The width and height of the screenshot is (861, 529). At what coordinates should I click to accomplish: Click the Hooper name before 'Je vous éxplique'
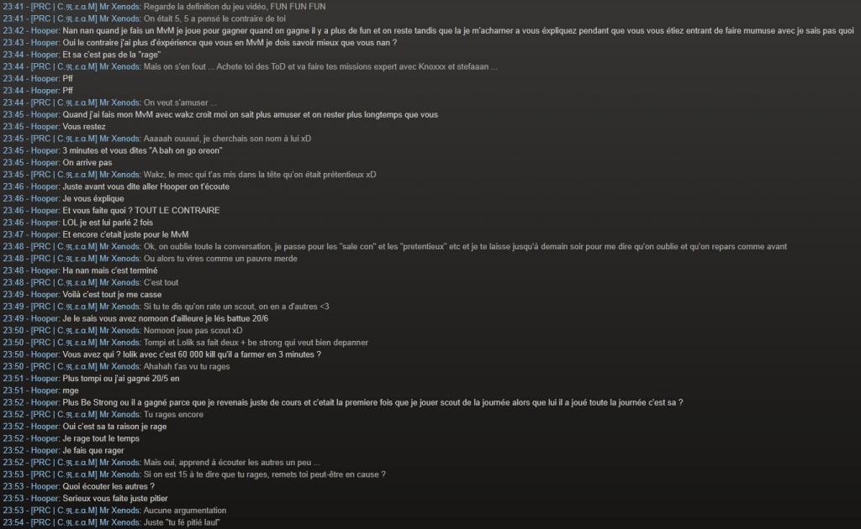click(x=45, y=198)
